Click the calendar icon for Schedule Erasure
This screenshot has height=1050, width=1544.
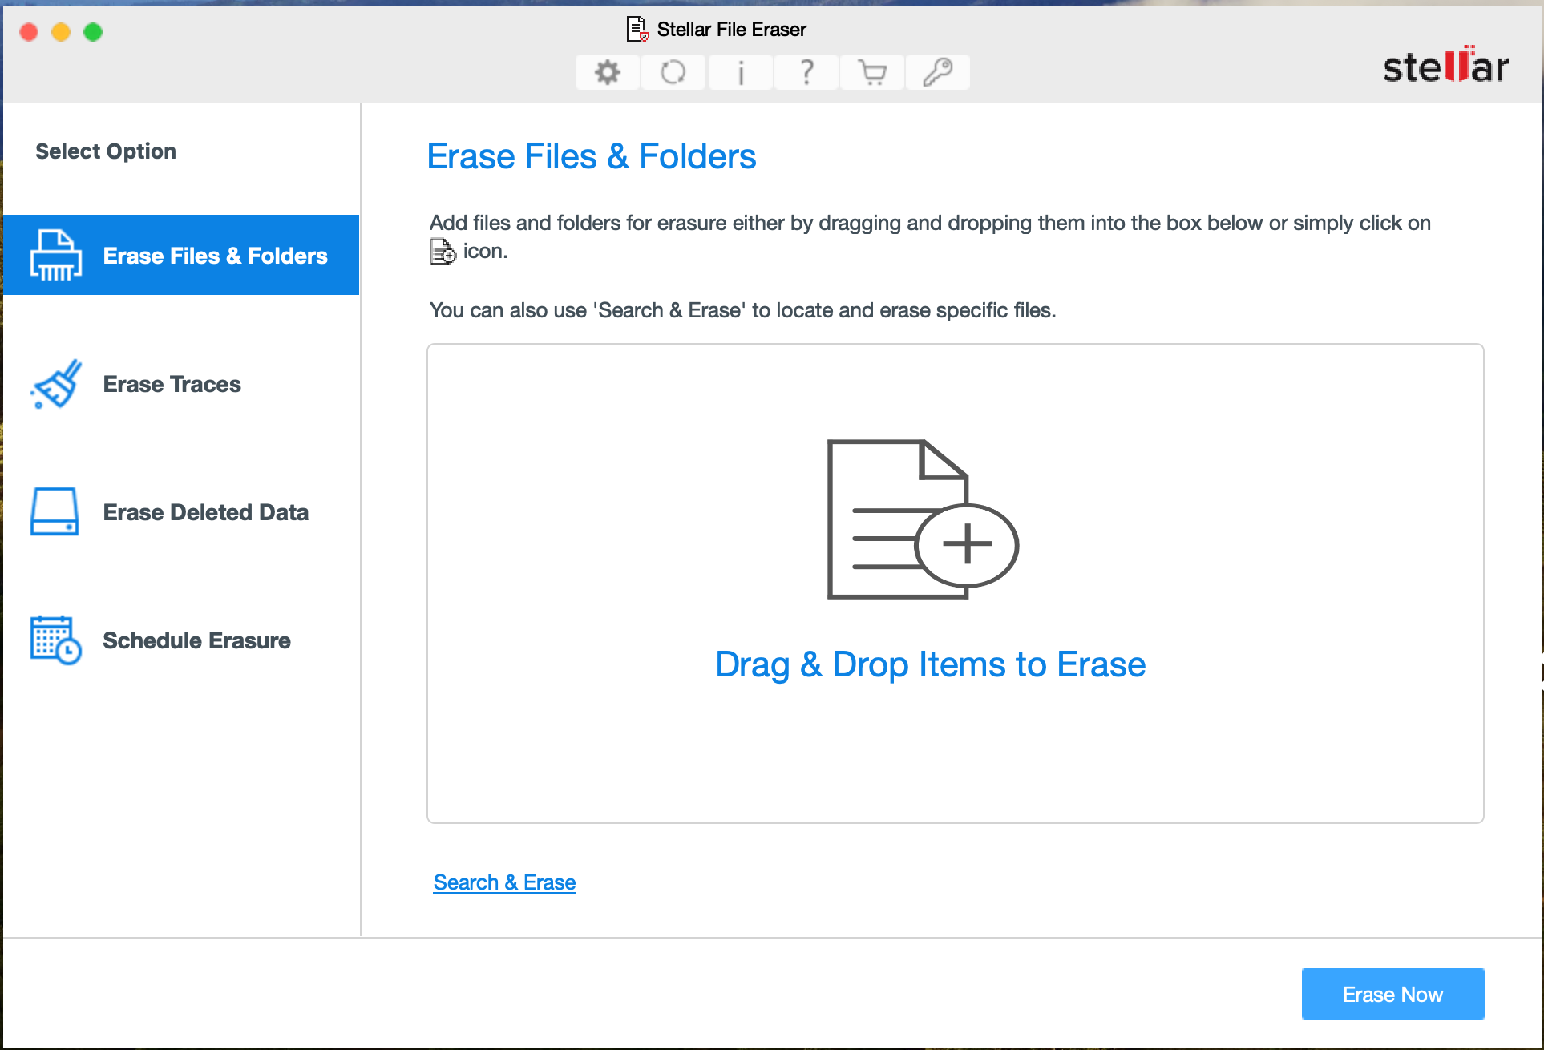click(55, 640)
